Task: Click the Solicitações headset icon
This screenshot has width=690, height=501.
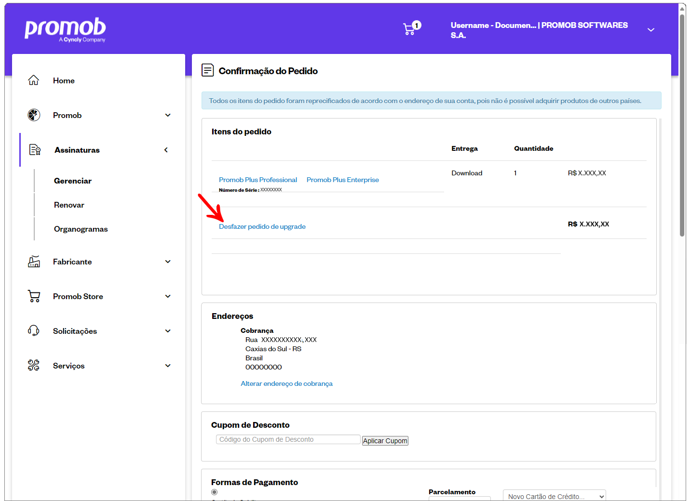Action: click(34, 330)
